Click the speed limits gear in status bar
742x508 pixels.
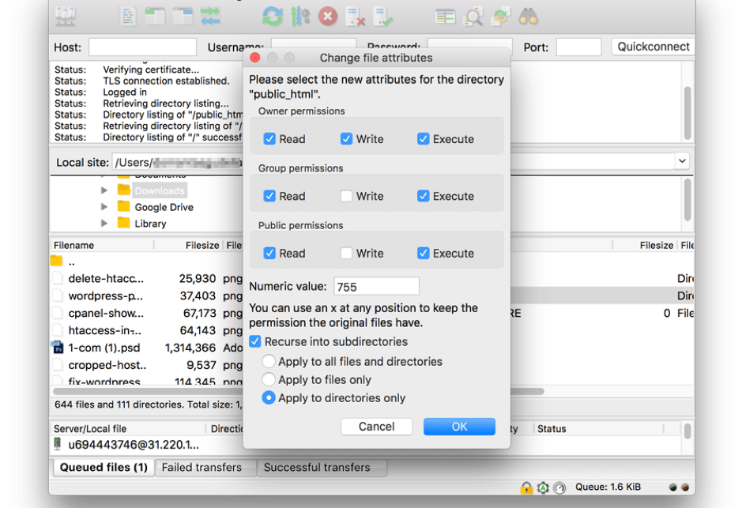tap(543, 487)
